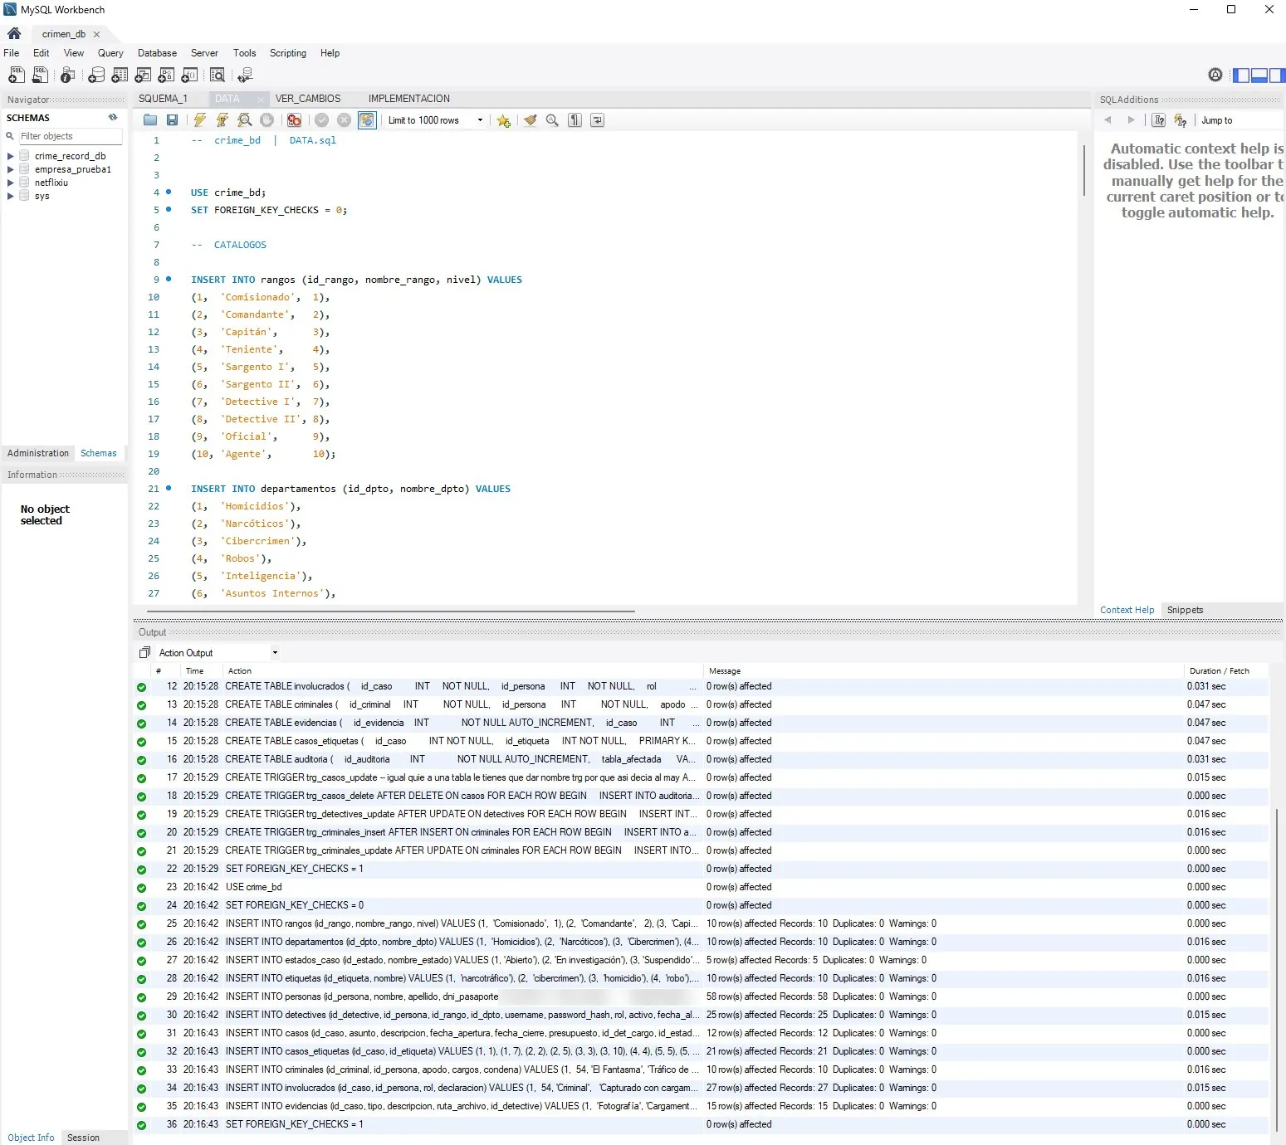Click the explain query magnifier-lightning icon
1286x1145 pixels.
(x=244, y=120)
